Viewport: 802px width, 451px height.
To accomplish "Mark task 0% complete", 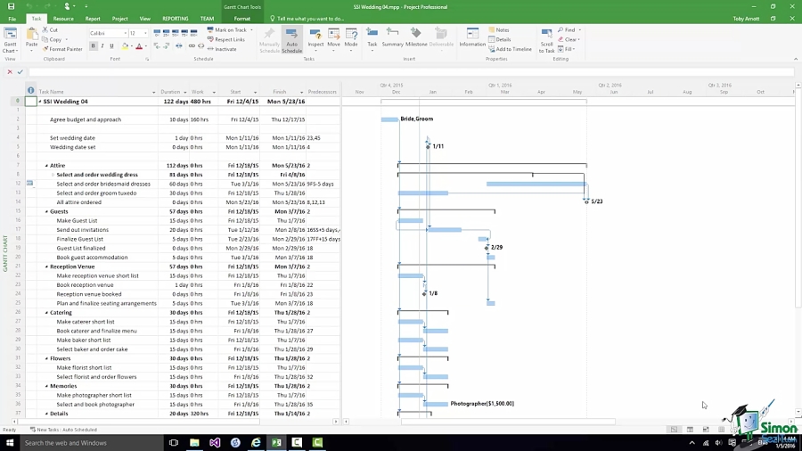I will tap(157, 32).
